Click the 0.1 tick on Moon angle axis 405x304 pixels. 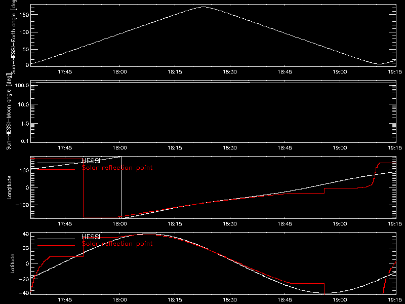(x=24, y=141)
